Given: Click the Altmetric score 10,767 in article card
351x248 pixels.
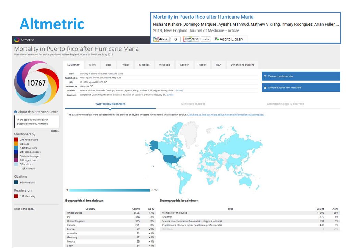Looking at the screenshot, I should (205, 39).
